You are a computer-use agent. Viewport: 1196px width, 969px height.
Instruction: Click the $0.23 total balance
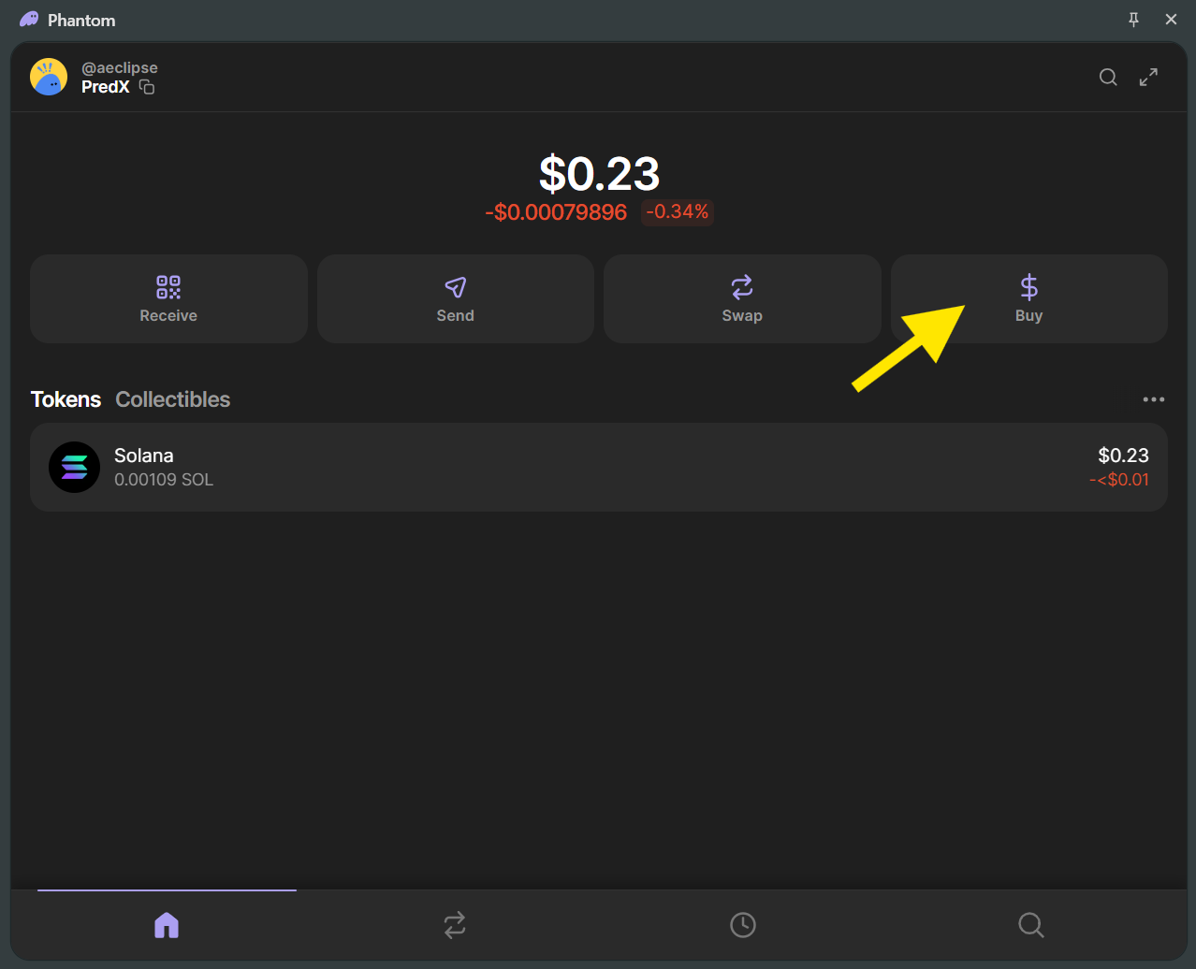pos(599,174)
